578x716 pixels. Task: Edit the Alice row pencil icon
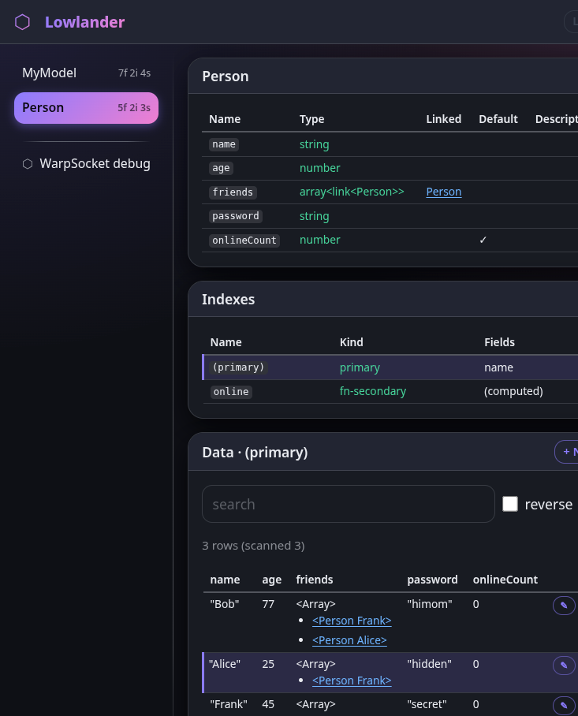(x=564, y=666)
